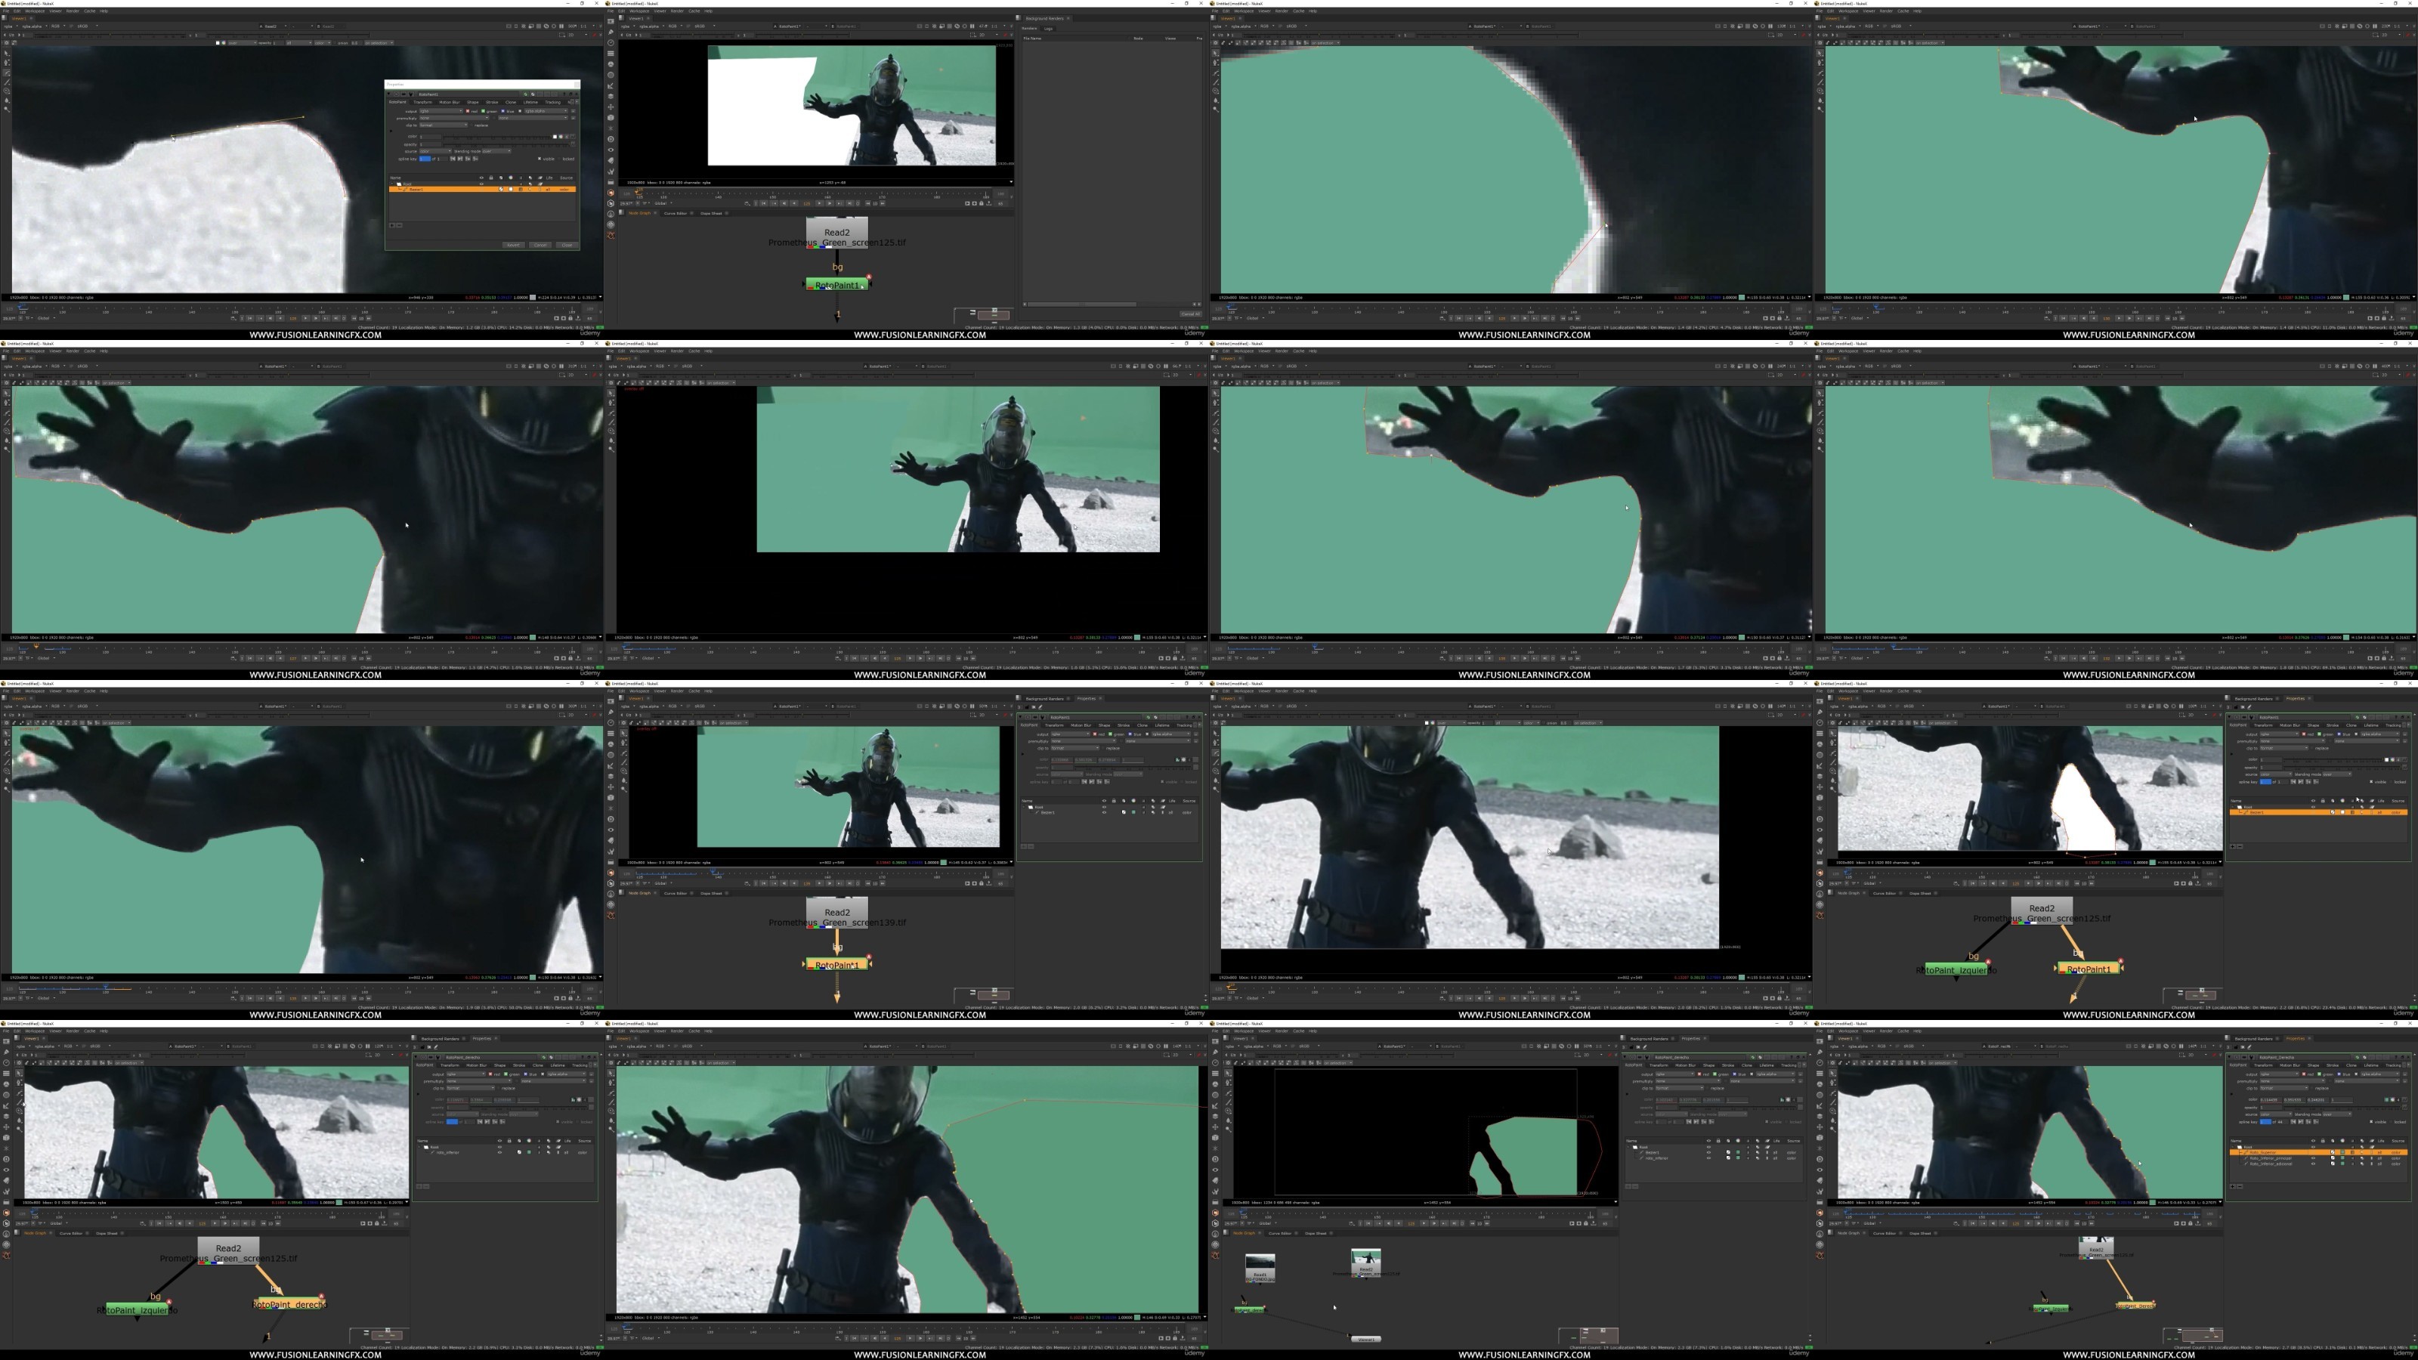The height and width of the screenshot is (1360, 2418).
Task: Click the previous spline key icon in floating Properties dialog
Action: pos(453,159)
